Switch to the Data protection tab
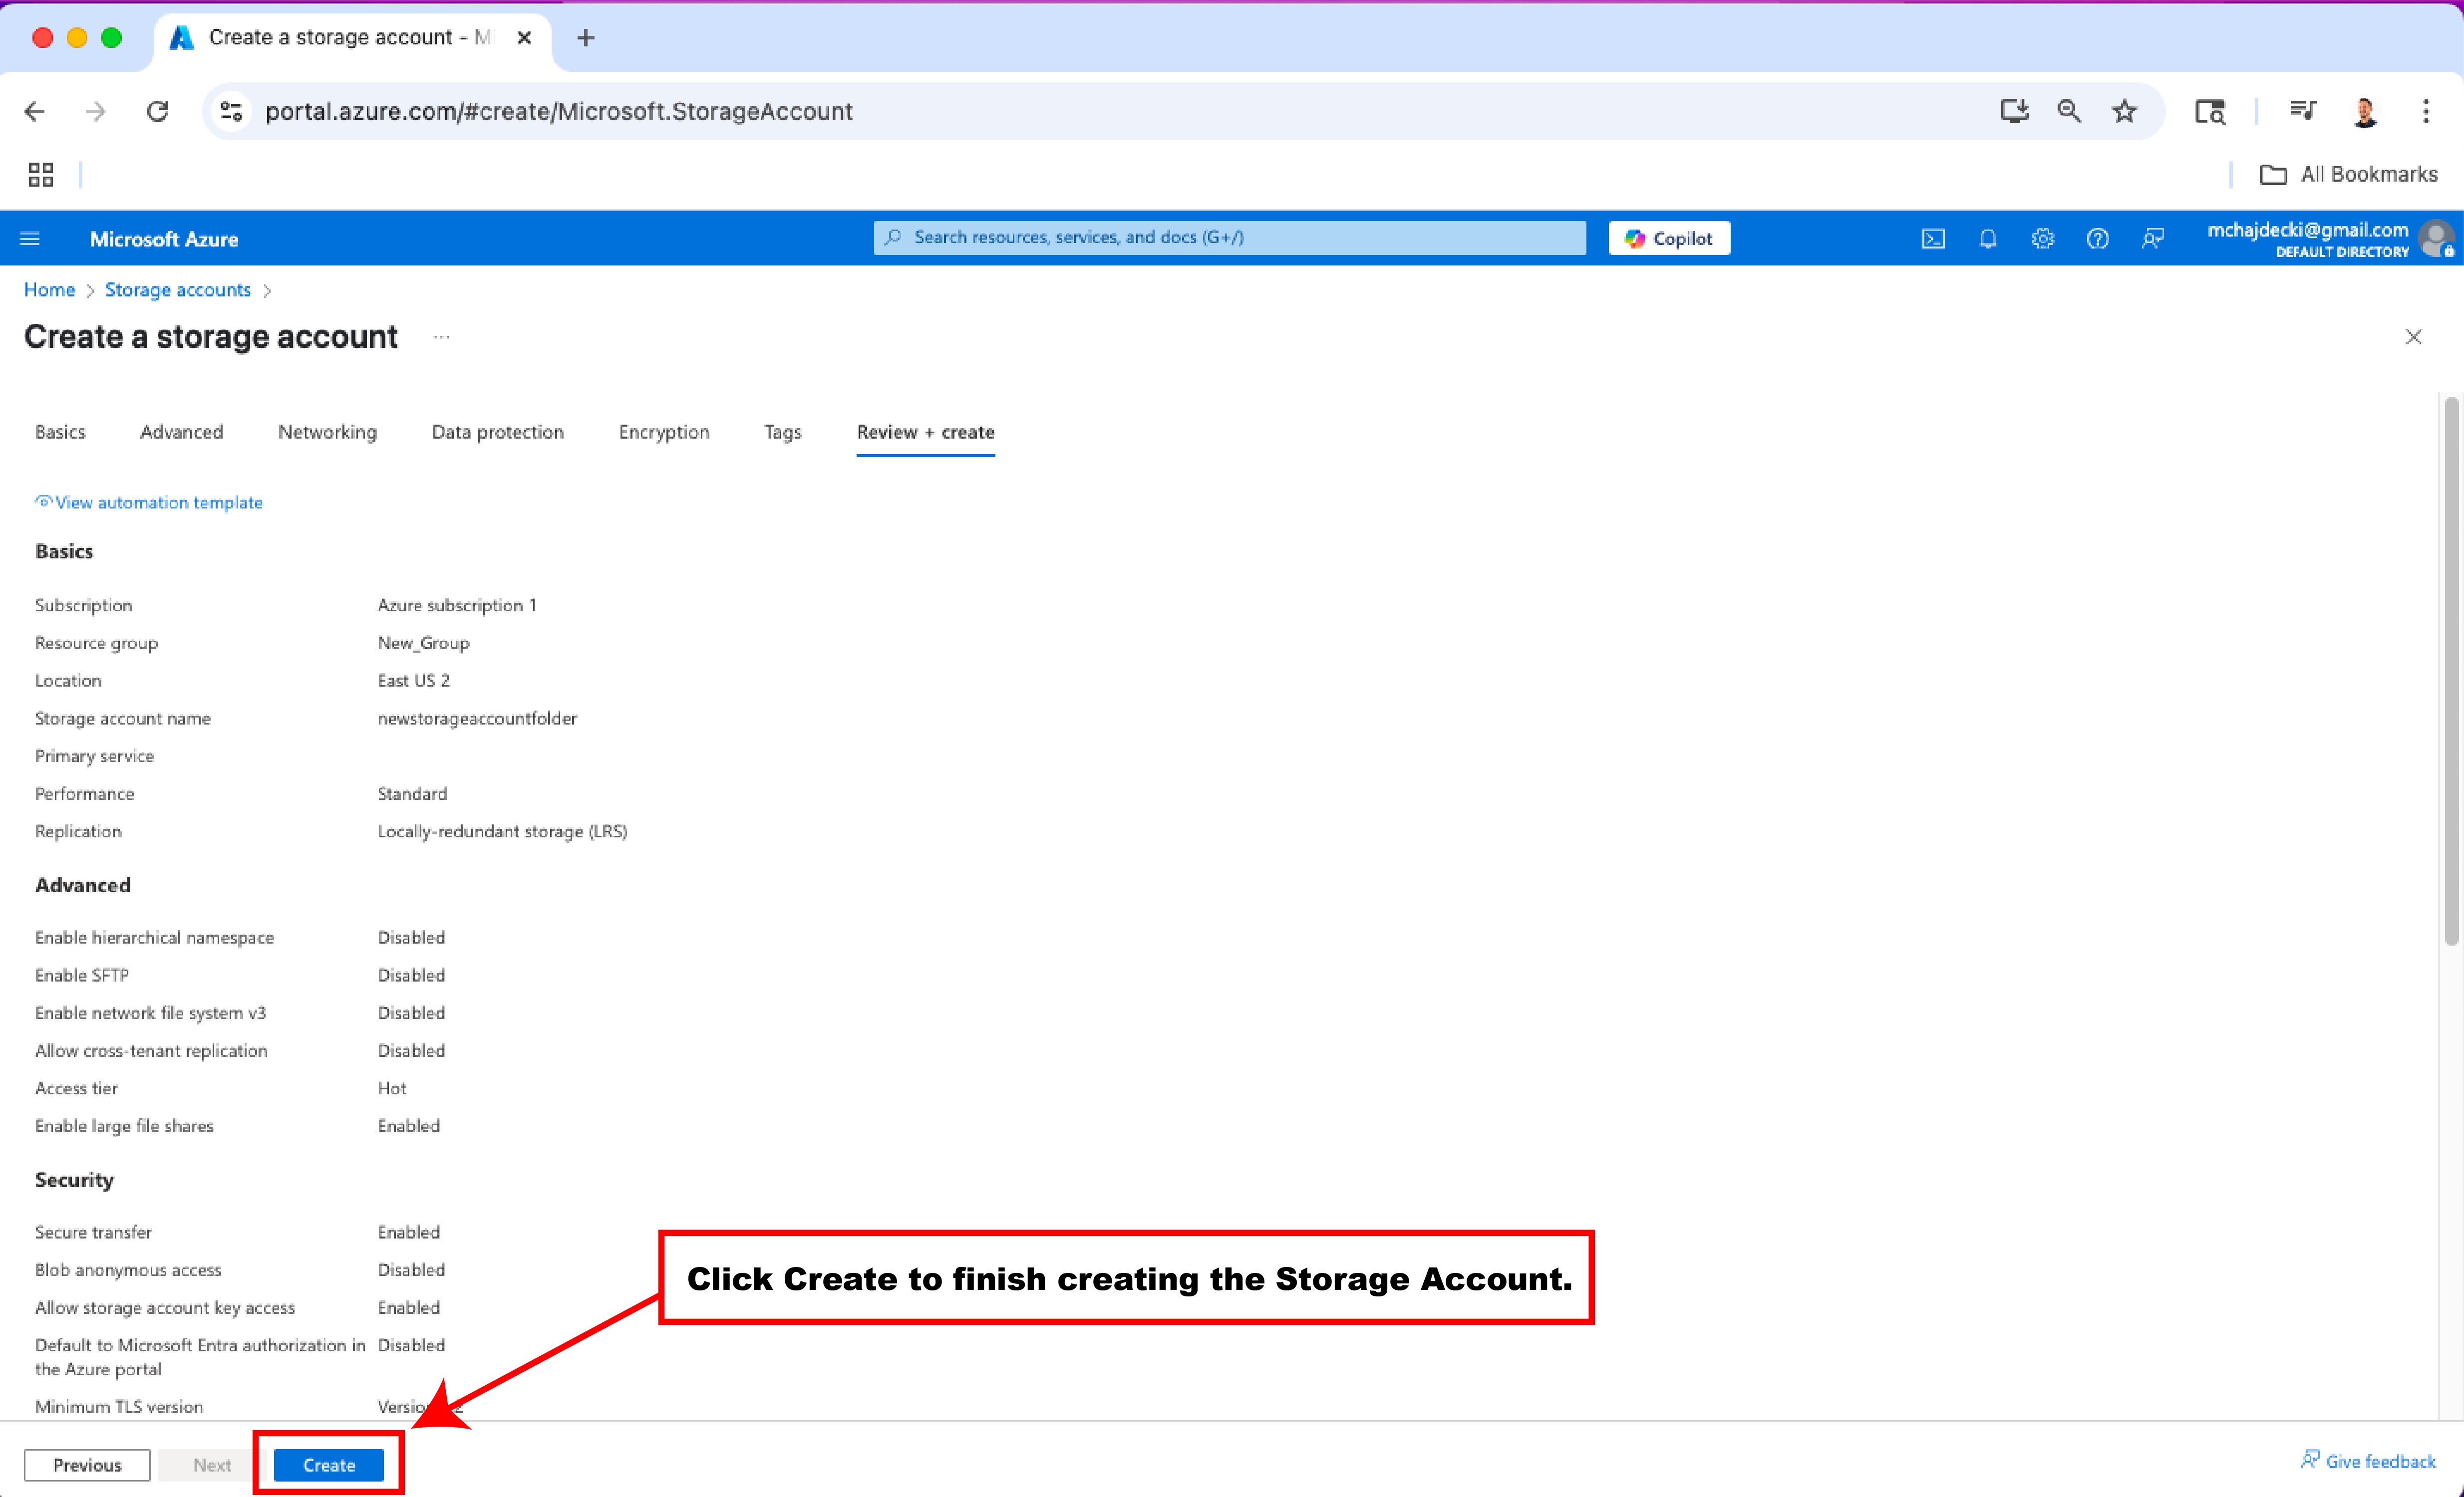Screen dimensions: 2464x1497 (498, 432)
